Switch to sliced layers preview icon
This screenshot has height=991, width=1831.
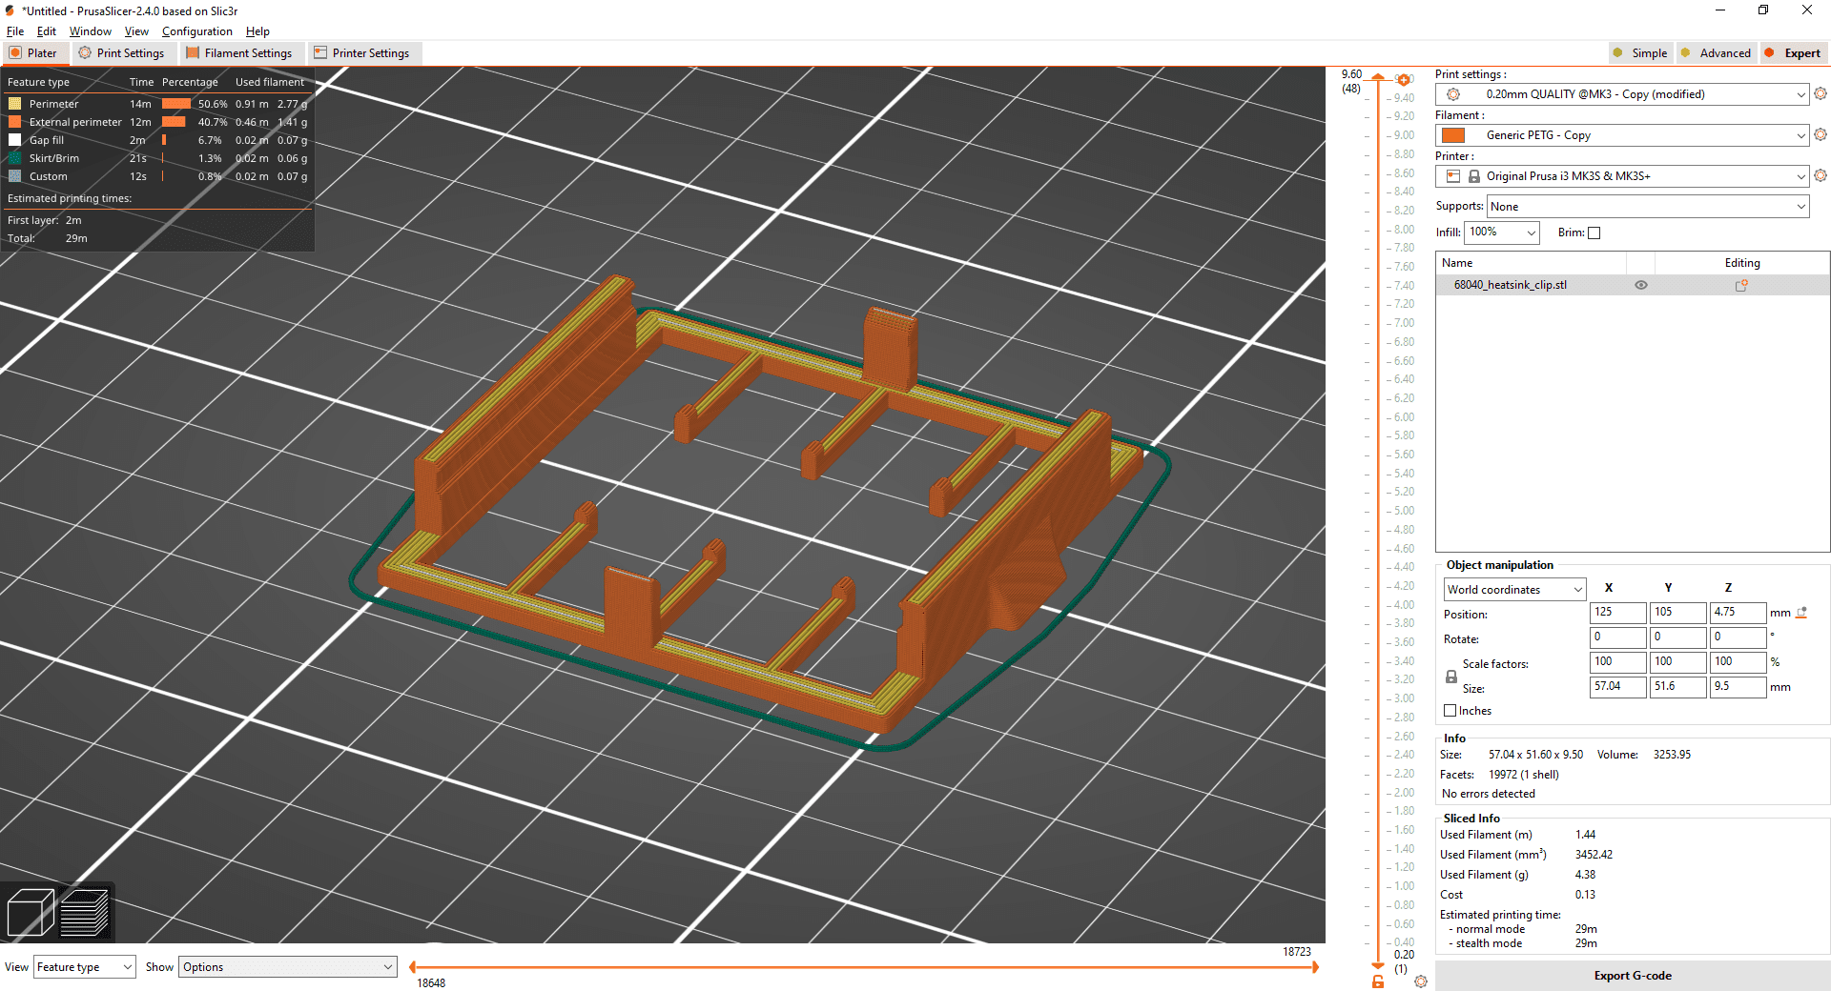[85, 913]
